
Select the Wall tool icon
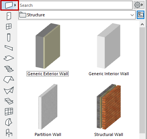[x=9, y=5]
